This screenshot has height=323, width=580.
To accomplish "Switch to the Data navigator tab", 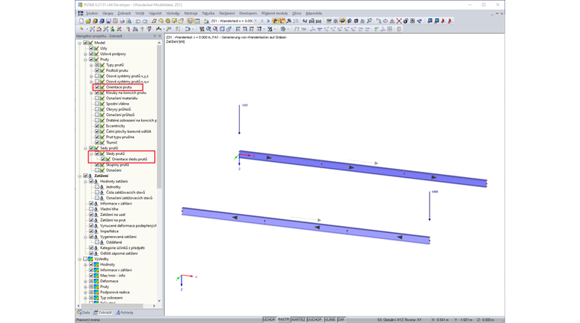I will pos(84,312).
